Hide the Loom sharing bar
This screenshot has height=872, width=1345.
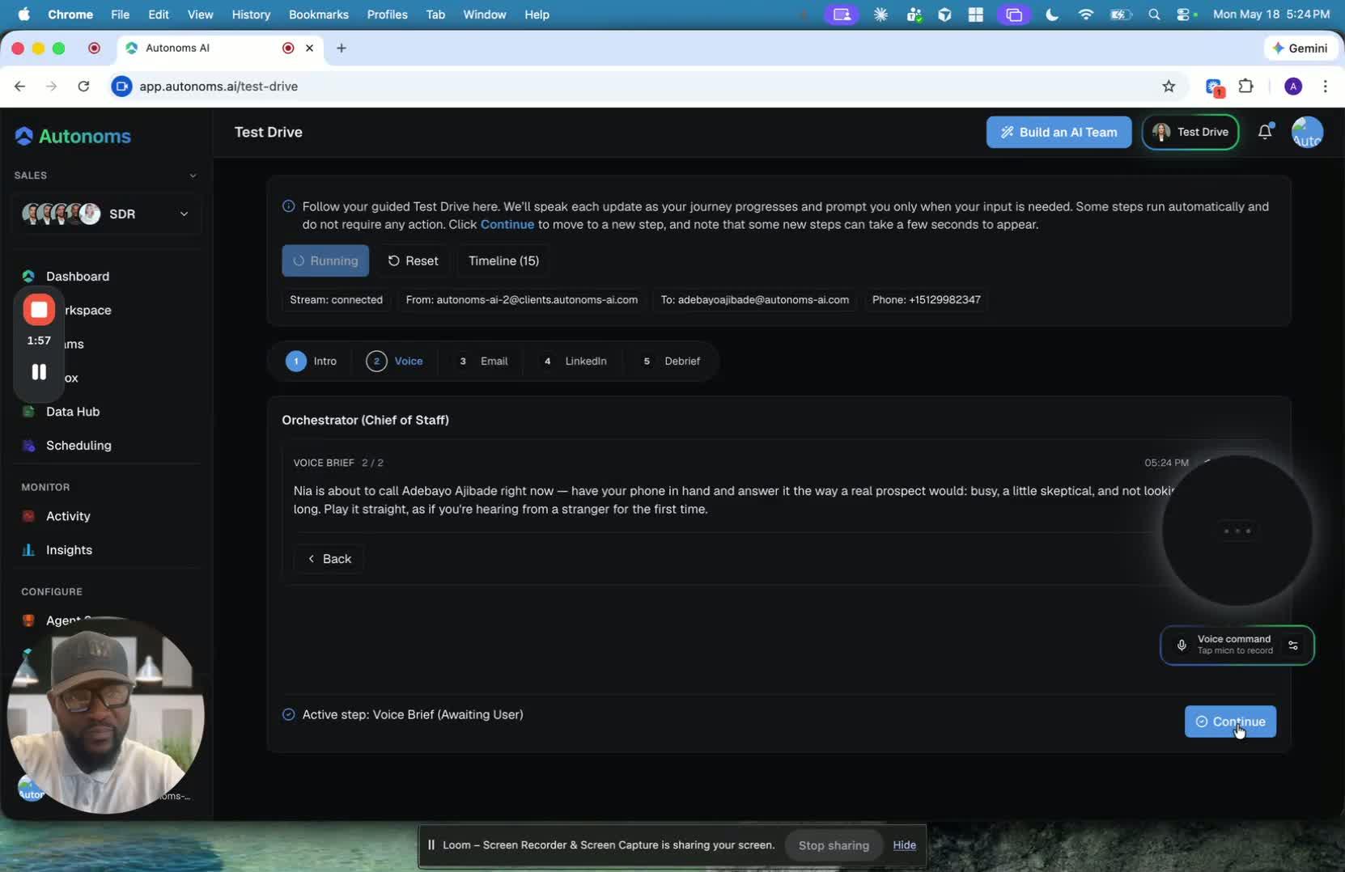tap(904, 845)
